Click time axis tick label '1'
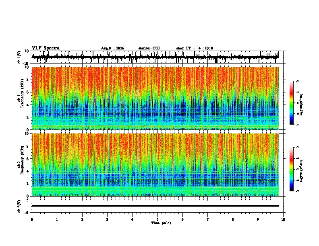This screenshot has width=319, height=246. [x=57, y=219]
